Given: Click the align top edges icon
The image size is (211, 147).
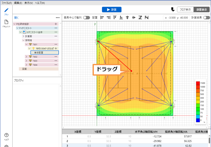Looking at the screenshot, I should (115, 18).
